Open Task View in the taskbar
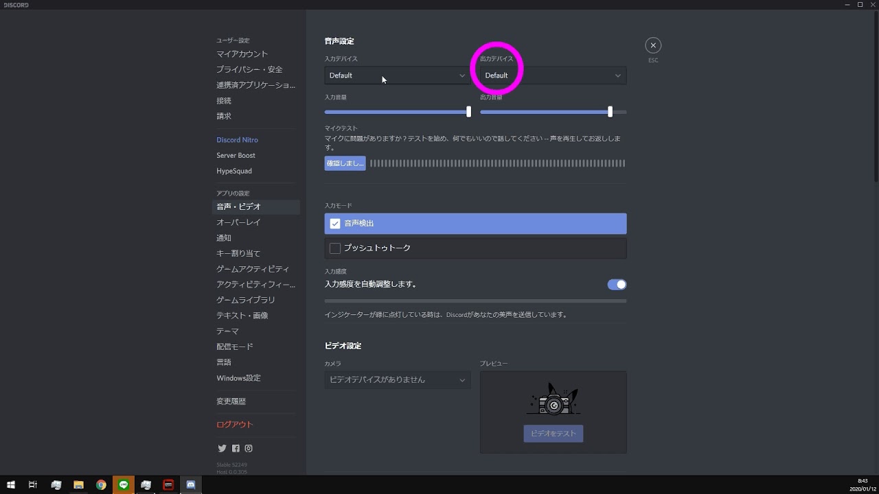Image resolution: width=879 pixels, height=494 pixels. (32, 485)
